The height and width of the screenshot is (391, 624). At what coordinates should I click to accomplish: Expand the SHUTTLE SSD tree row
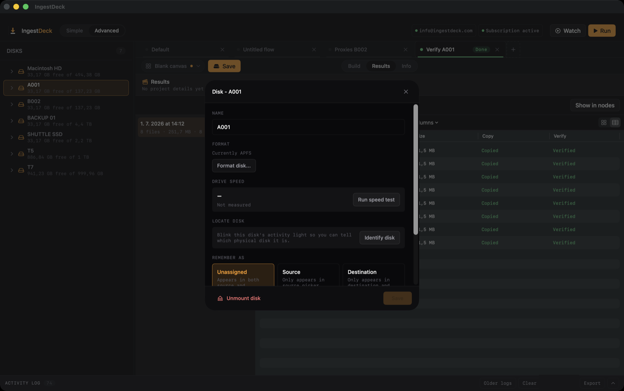(12, 137)
